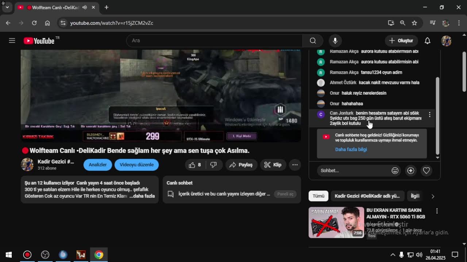Viewport: 467px width, 262px height.
Task: Open the YouTube notifications bell
Action: tap(427, 41)
